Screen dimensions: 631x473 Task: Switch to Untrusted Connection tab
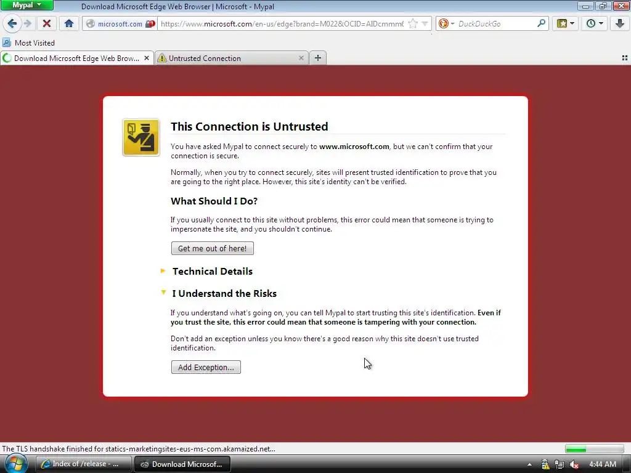point(232,59)
